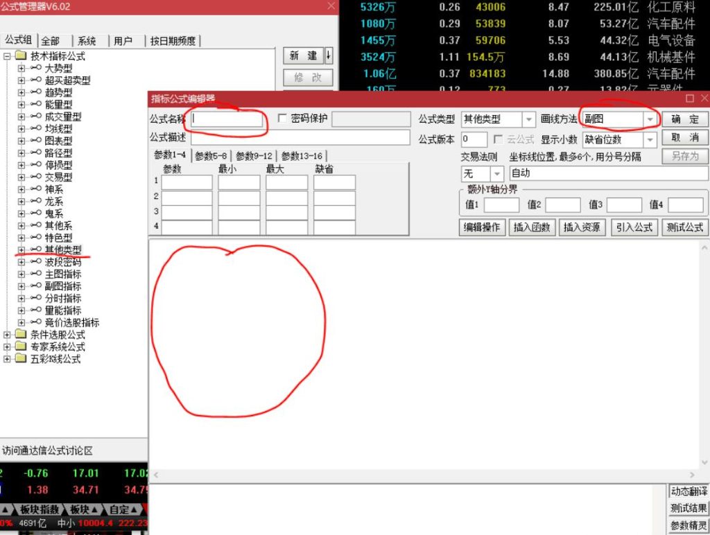Expand the 条件选股公式 folder

pos(8,335)
